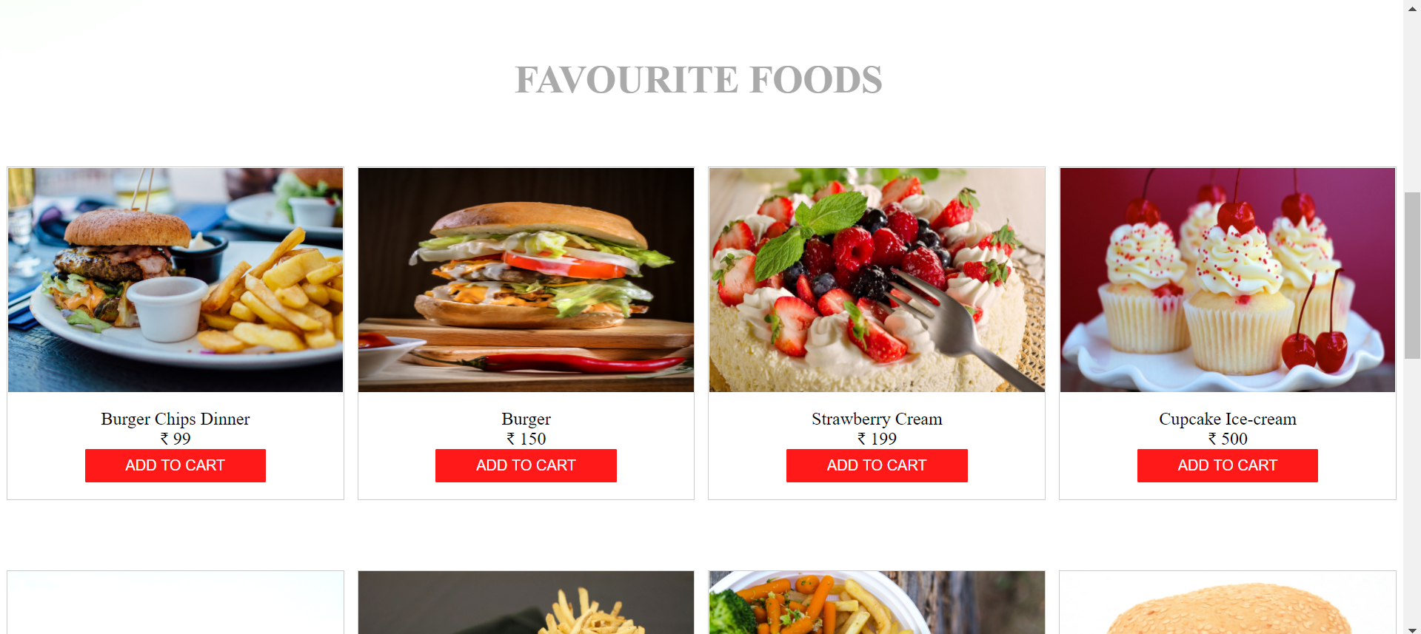This screenshot has height=634, width=1421.
Task: Add Burger Chips Dinner to cart
Action: click(175, 465)
